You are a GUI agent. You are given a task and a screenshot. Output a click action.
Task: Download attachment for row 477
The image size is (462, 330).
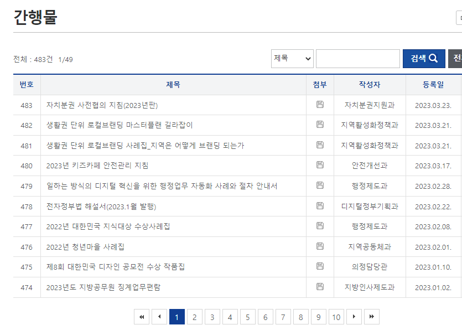tap(320, 225)
